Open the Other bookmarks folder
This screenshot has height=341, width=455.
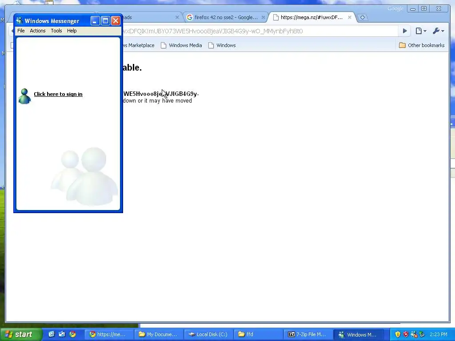click(x=422, y=45)
